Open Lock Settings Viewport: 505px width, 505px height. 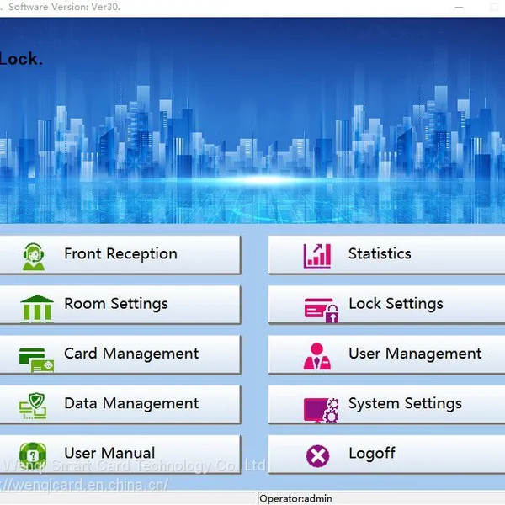click(x=386, y=305)
